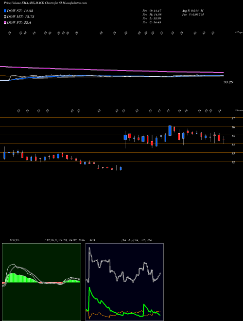The height and width of the screenshot is (321, 243).
Task: Select the 'DOW PT: 22.4' legend label
Action: tap(19, 22)
